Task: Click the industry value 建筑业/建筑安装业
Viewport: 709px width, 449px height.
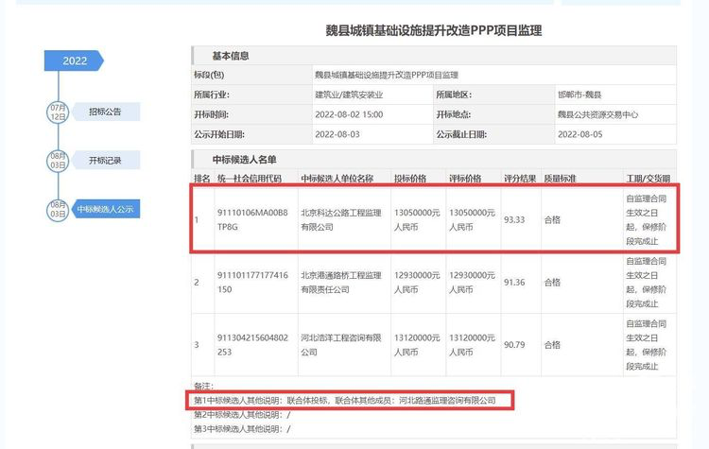Action: (349, 95)
